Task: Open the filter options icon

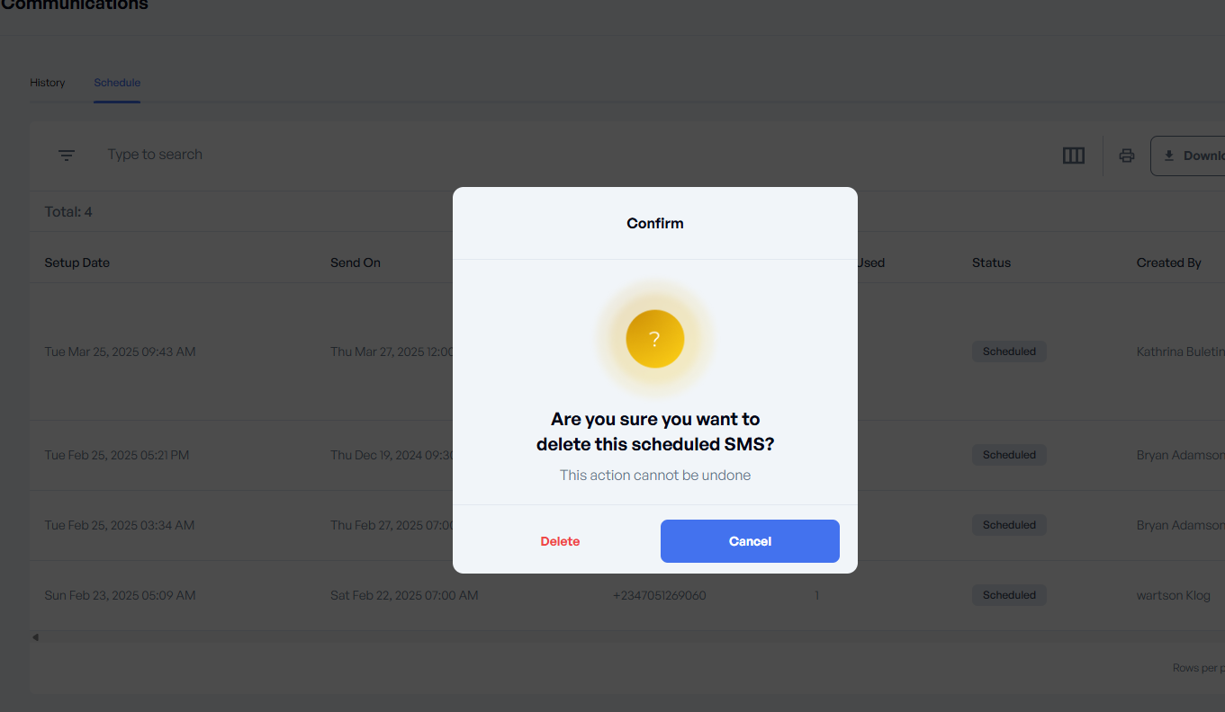Action: click(x=66, y=155)
